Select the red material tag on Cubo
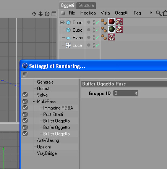167x169 pixels. click(112, 22)
